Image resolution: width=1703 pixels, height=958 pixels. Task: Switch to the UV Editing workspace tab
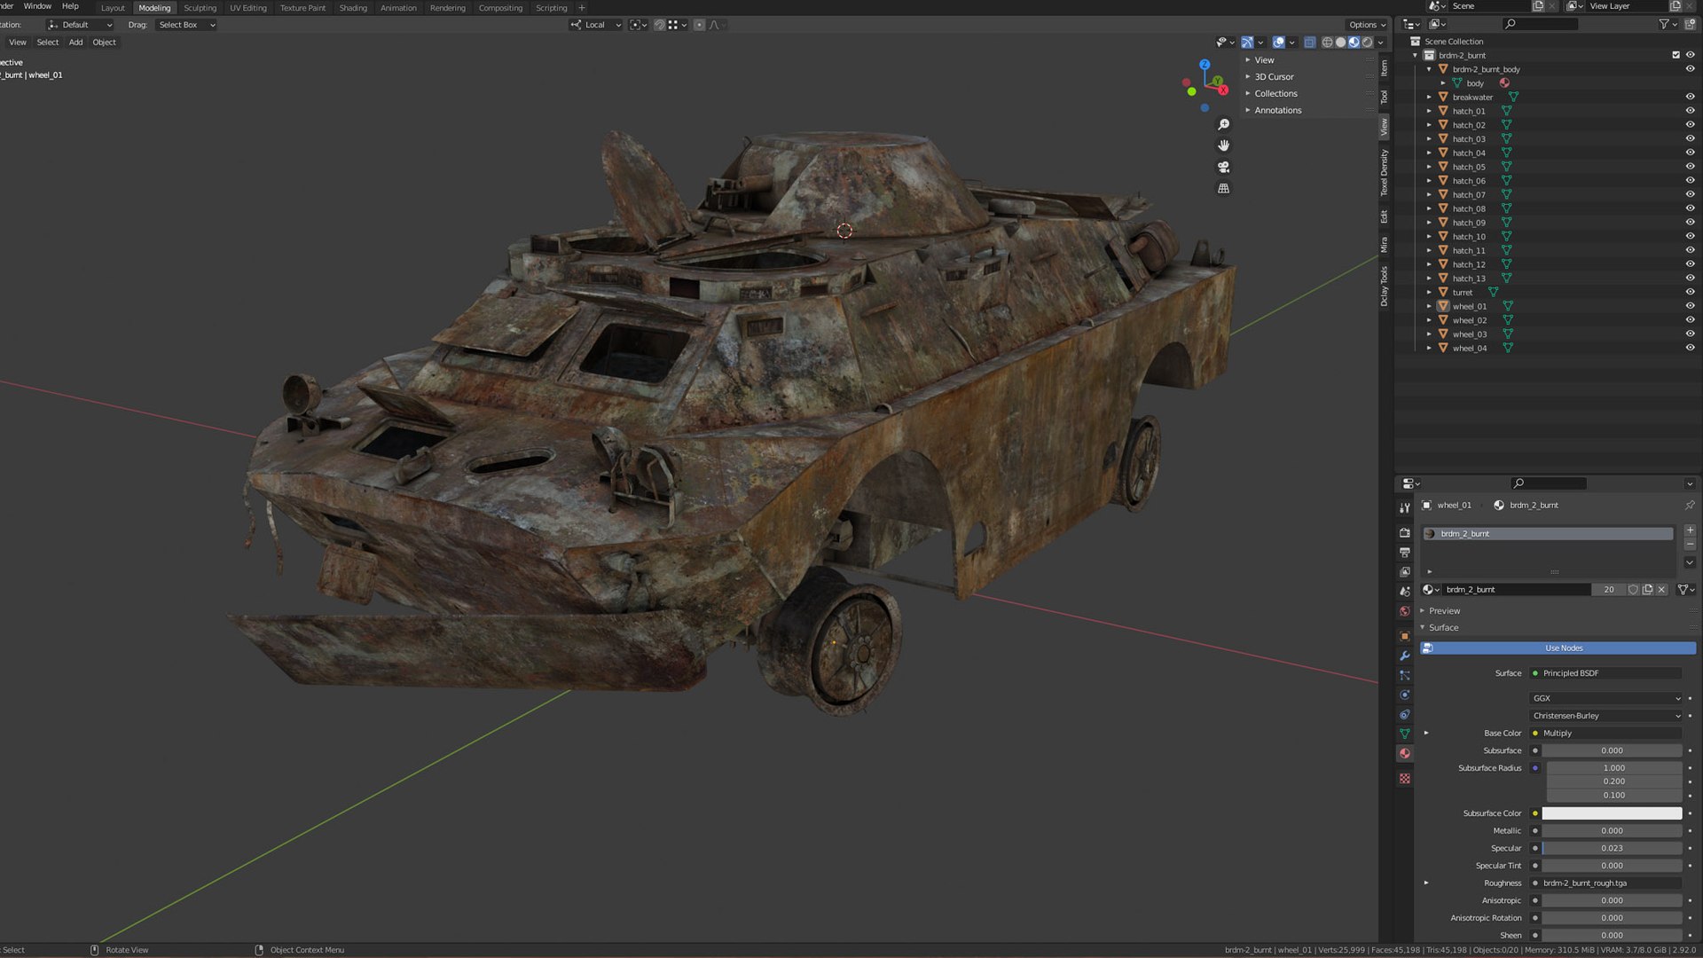248,8
